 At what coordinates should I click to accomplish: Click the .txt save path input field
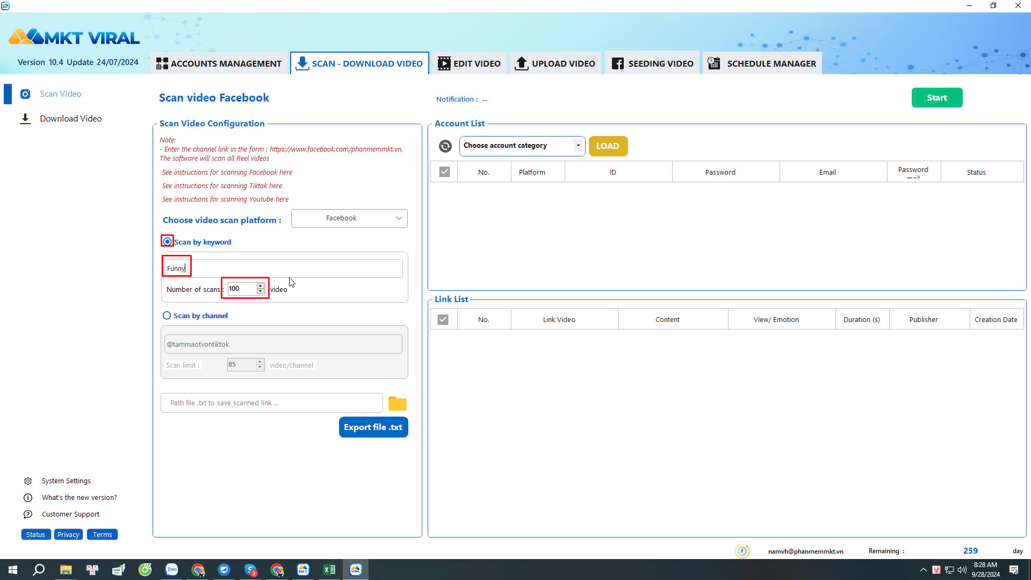(x=271, y=403)
